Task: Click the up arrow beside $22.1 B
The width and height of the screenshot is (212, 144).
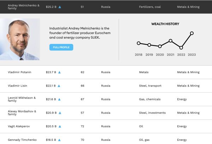Action: pos(59,86)
